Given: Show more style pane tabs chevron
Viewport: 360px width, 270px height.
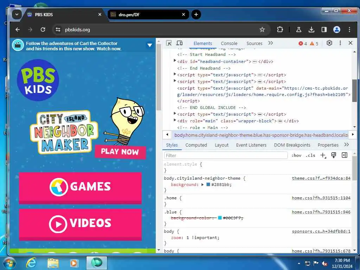Looking at the screenshot, I should pos(347,144).
